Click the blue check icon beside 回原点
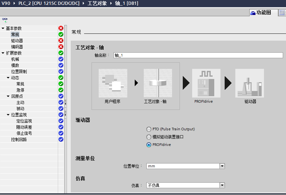Screen dimensions: 286x195 point(61,96)
